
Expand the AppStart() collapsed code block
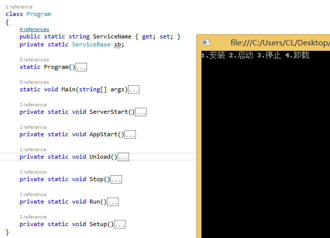click(130, 135)
